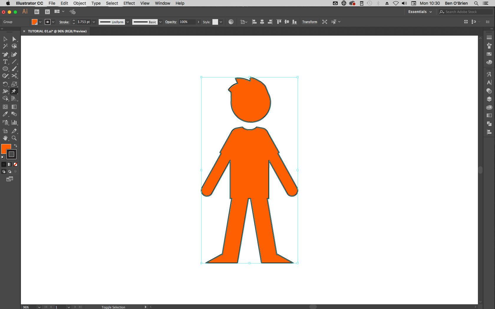Viewport: 495px width, 309px height.
Task: Select the Mesh tool
Action: (x=5, y=107)
